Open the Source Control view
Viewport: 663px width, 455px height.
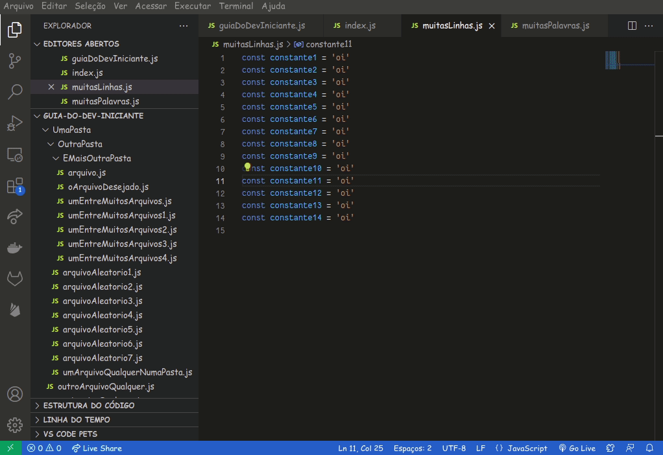coord(15,61)
